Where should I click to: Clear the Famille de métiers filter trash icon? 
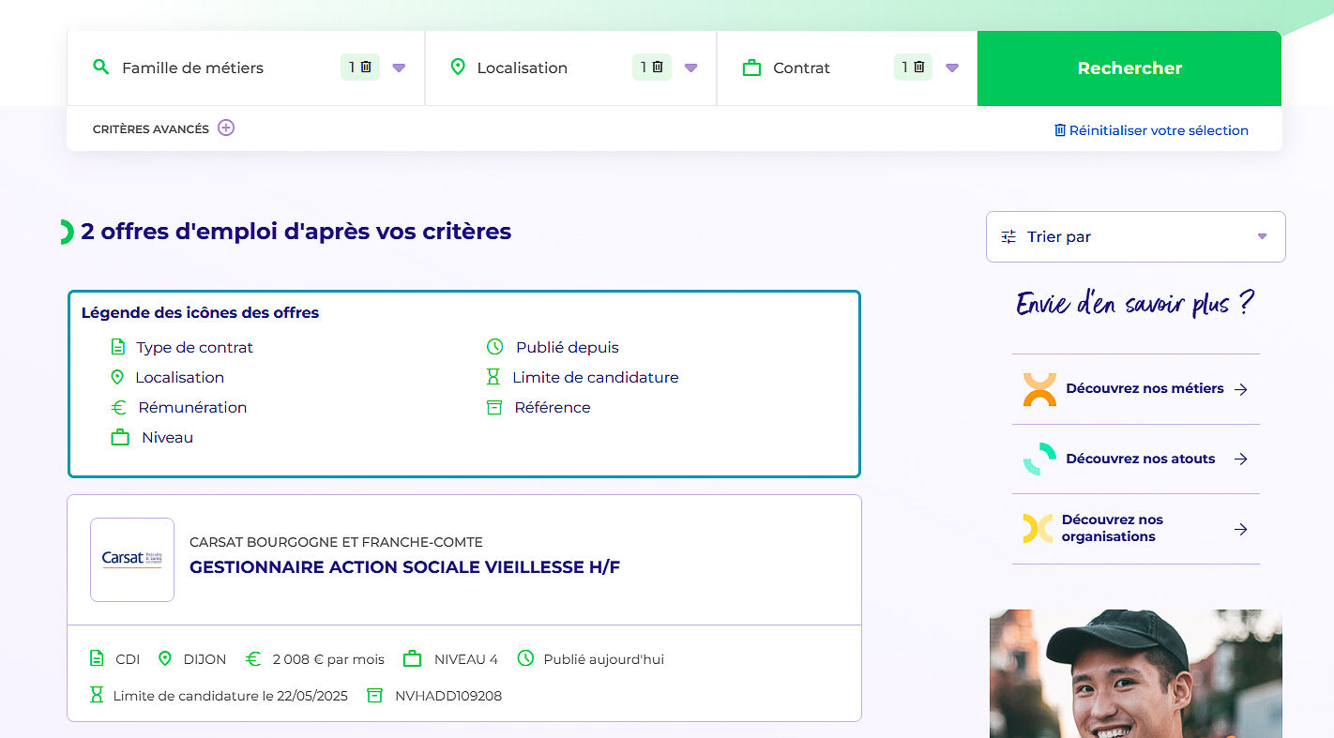tap(366, 67)
